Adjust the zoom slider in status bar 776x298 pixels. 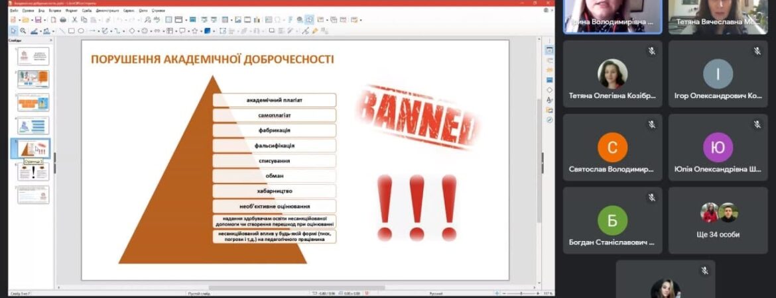521,293
